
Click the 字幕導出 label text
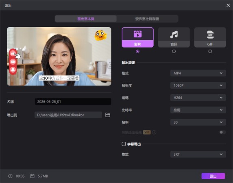(x=134, y=144)
